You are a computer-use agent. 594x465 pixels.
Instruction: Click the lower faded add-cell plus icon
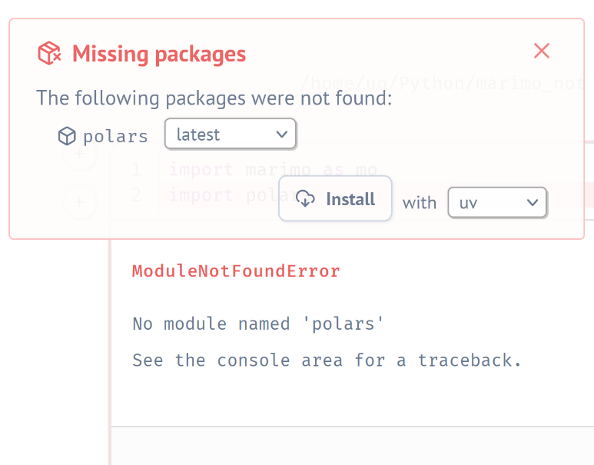point(80,204)
